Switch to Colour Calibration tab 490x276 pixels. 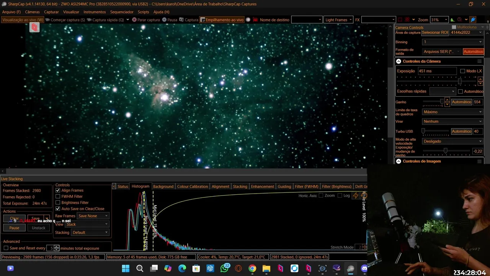coord(193,186)
